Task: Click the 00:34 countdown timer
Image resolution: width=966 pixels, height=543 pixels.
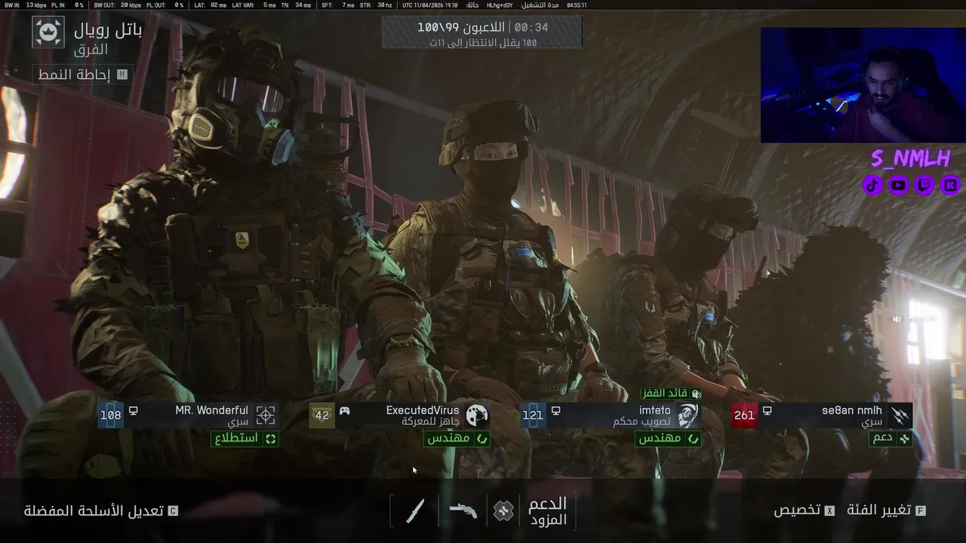Action: click(x=531, y=27)
